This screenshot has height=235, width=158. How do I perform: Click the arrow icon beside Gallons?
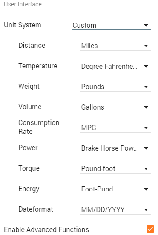146,107
